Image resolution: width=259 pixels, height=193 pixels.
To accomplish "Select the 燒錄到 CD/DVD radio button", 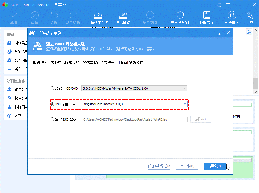I will [x=52, y=88].
